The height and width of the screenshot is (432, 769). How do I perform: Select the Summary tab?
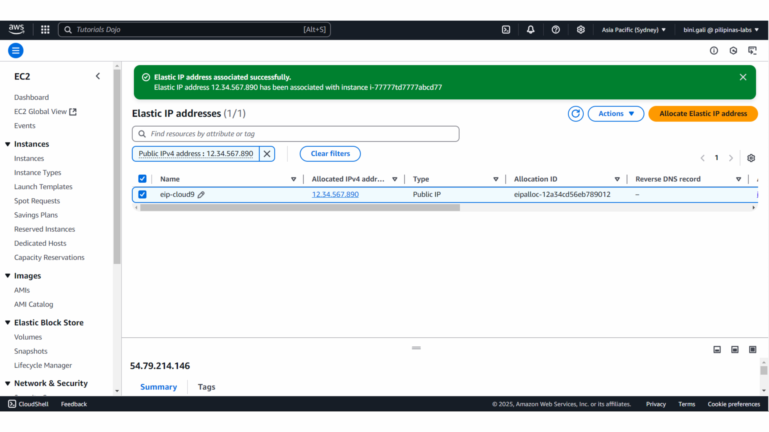point(158,387)
